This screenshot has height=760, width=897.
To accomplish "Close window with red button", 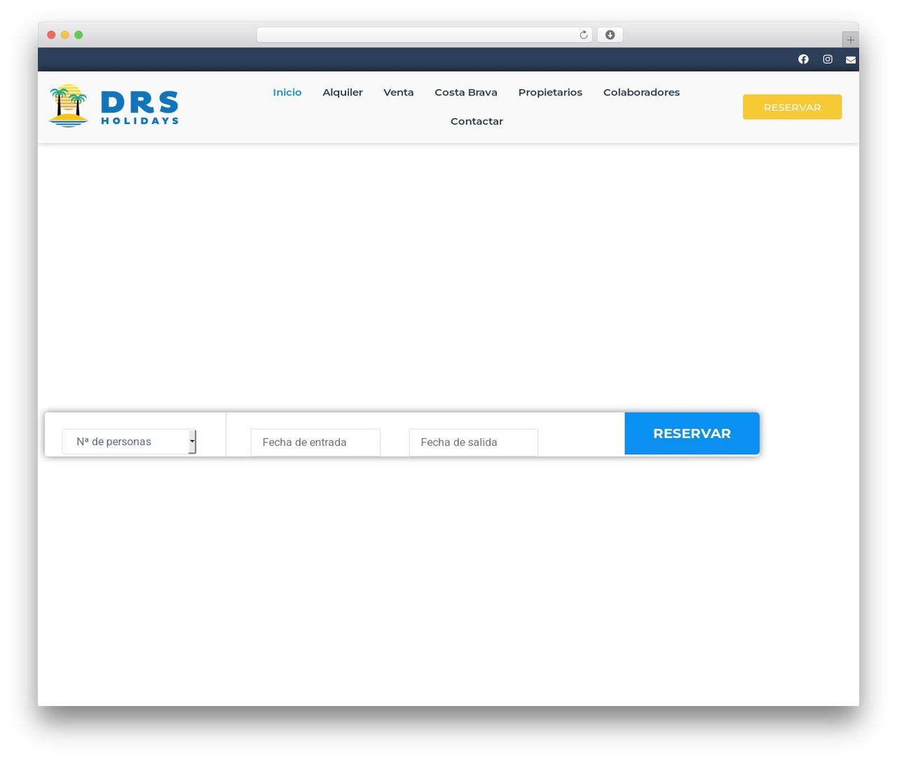I will 51,35.
